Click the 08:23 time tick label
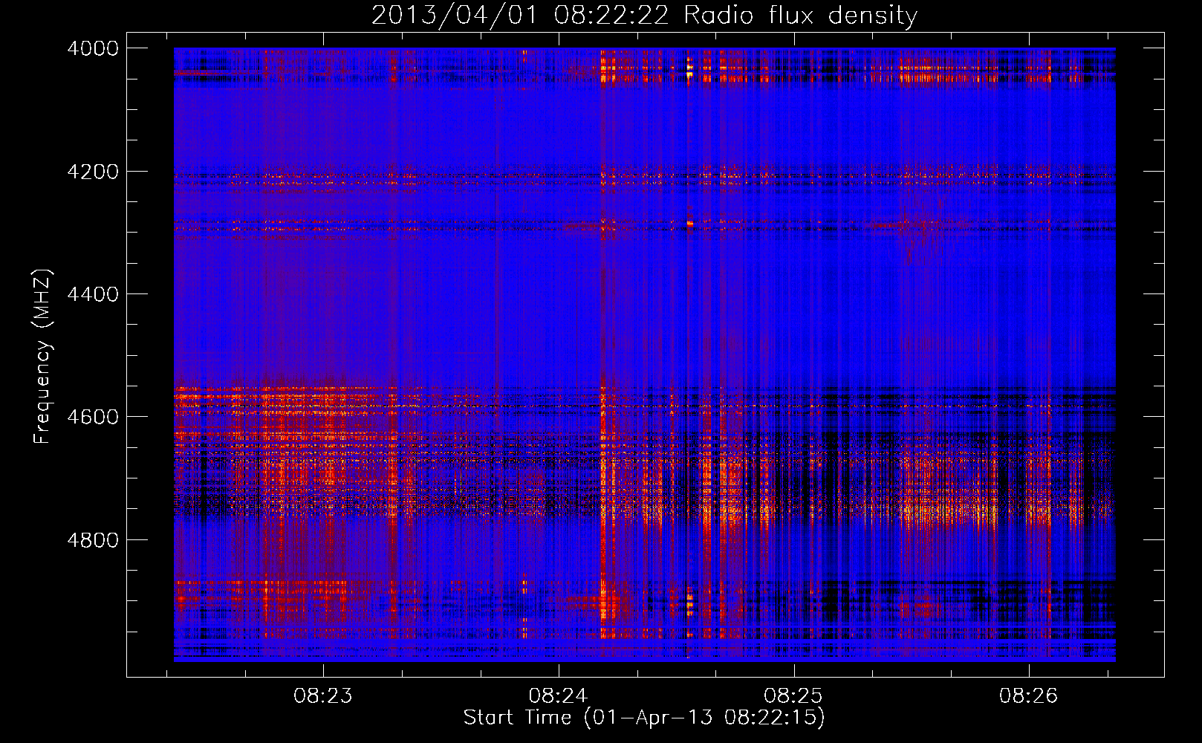 pyautogui.click(x=322, y=695)
